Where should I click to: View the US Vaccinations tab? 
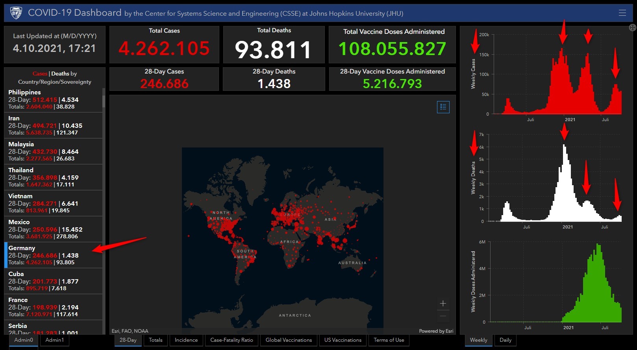(343, 340)
